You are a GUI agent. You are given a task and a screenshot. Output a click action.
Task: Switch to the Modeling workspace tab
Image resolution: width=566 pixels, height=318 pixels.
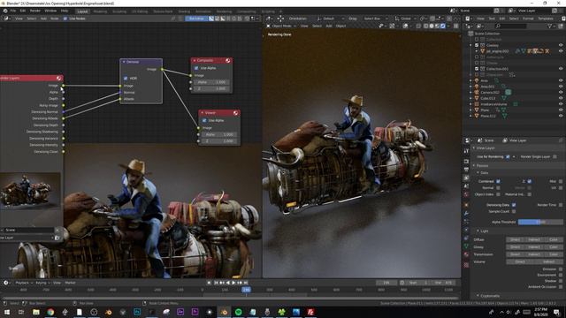click(x=100, y=11)
